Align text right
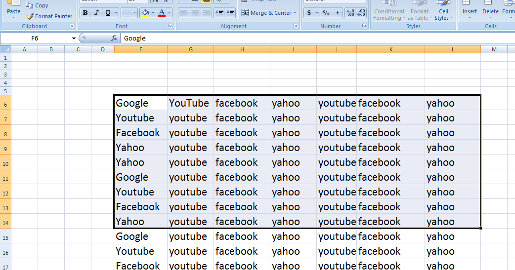This screenshot has width=515, height=270. coord(206,13)
